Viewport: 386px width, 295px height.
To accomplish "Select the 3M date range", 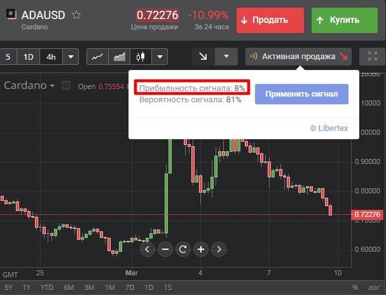I will tap(89, 287).
